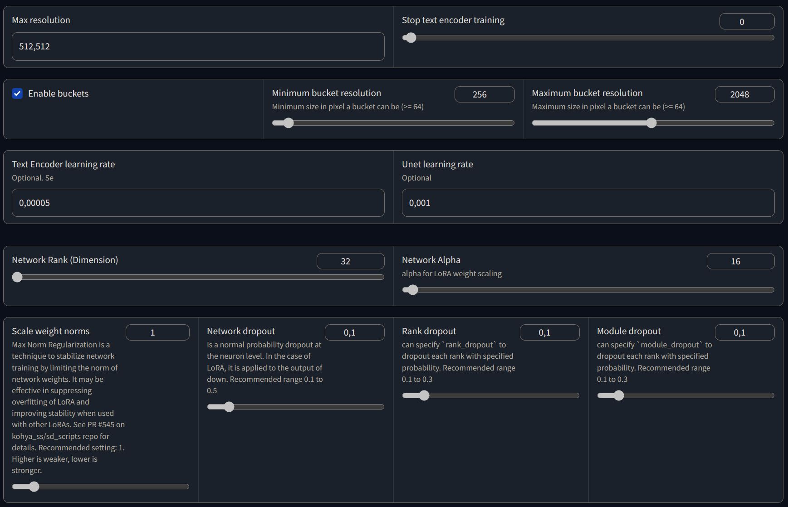Image resolution: width=788 pixels, height=507 pixels.
Task: Select the Maximum bucket resolution number field
Action: [744, 94]
